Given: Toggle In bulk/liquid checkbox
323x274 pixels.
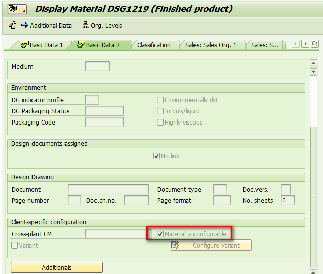Looking at the screenshot, I should pyautogui.click(x=160, y=111).
